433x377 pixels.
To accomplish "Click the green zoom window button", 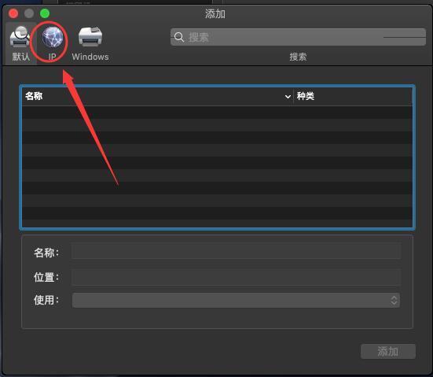I will click(45, 13).
